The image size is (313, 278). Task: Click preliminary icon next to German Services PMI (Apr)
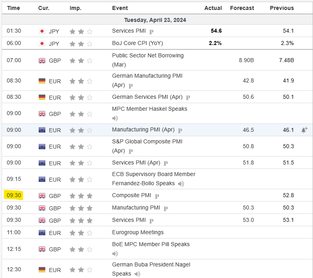(188, 97)
